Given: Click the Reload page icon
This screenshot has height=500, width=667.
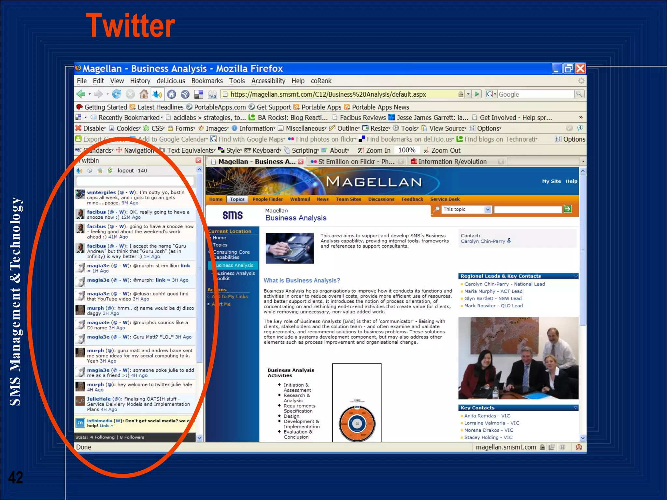Looking at the screenshot, I should tap(117, 94).
